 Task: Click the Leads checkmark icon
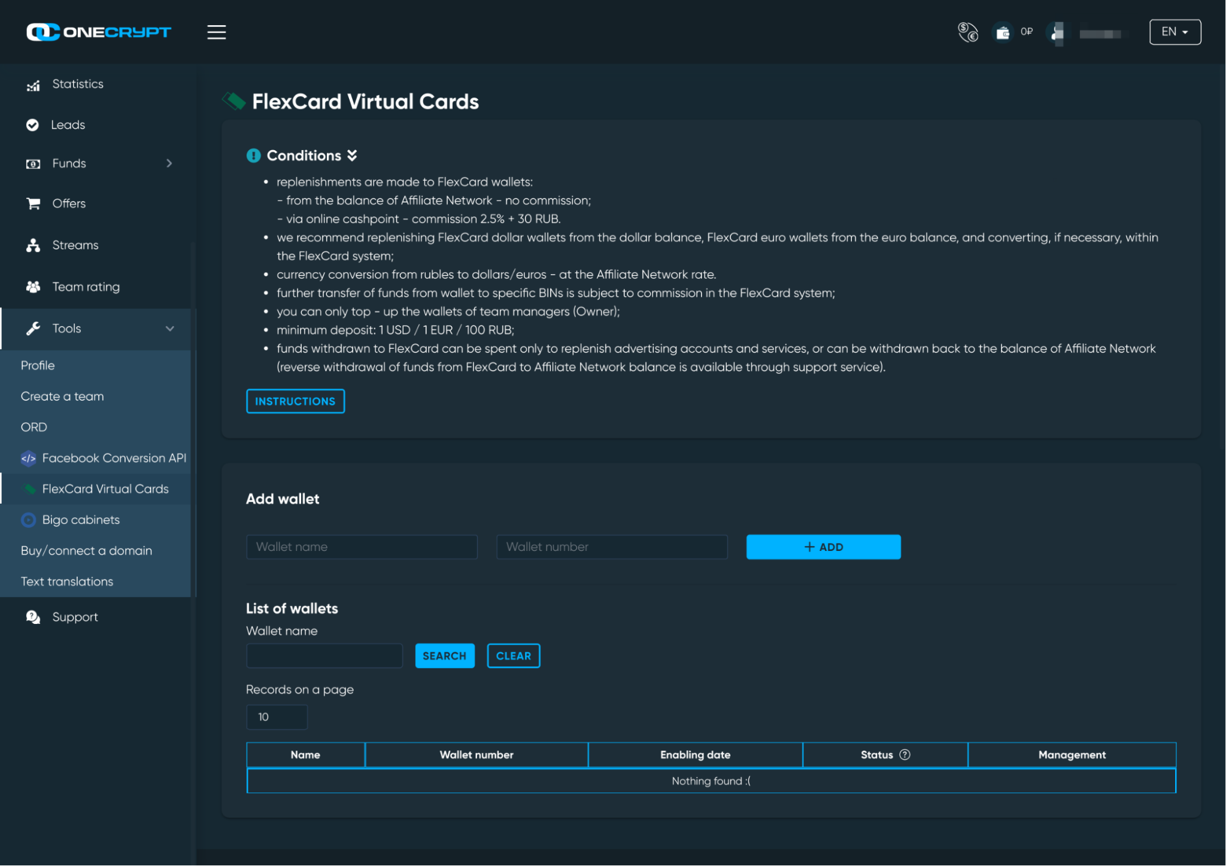point(33,125)
